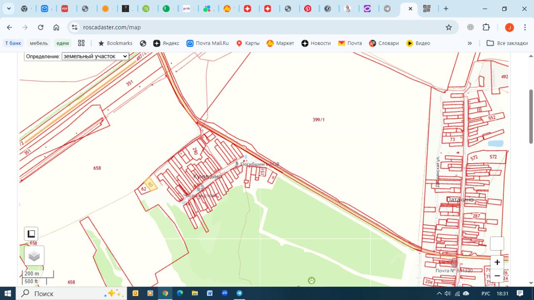Open the Windows Start menu

(8, 293)
